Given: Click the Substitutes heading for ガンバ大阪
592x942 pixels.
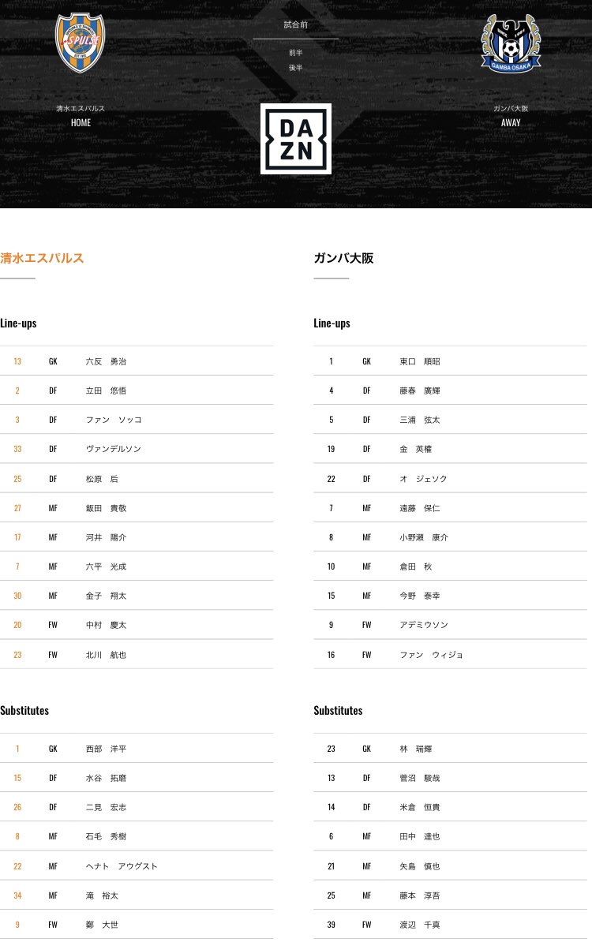Looking at the screenshot, I should tap(338, 711).
